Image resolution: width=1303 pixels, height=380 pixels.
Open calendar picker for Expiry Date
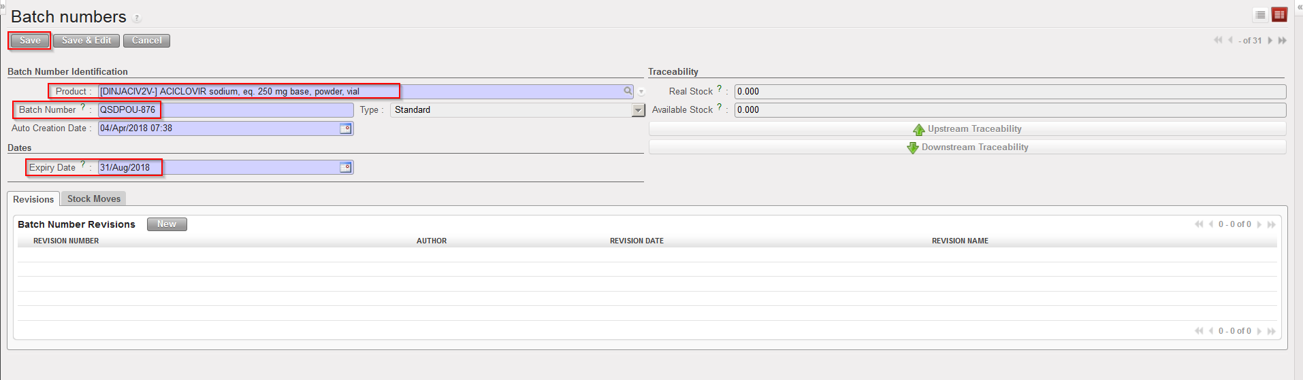click(346, 167)
